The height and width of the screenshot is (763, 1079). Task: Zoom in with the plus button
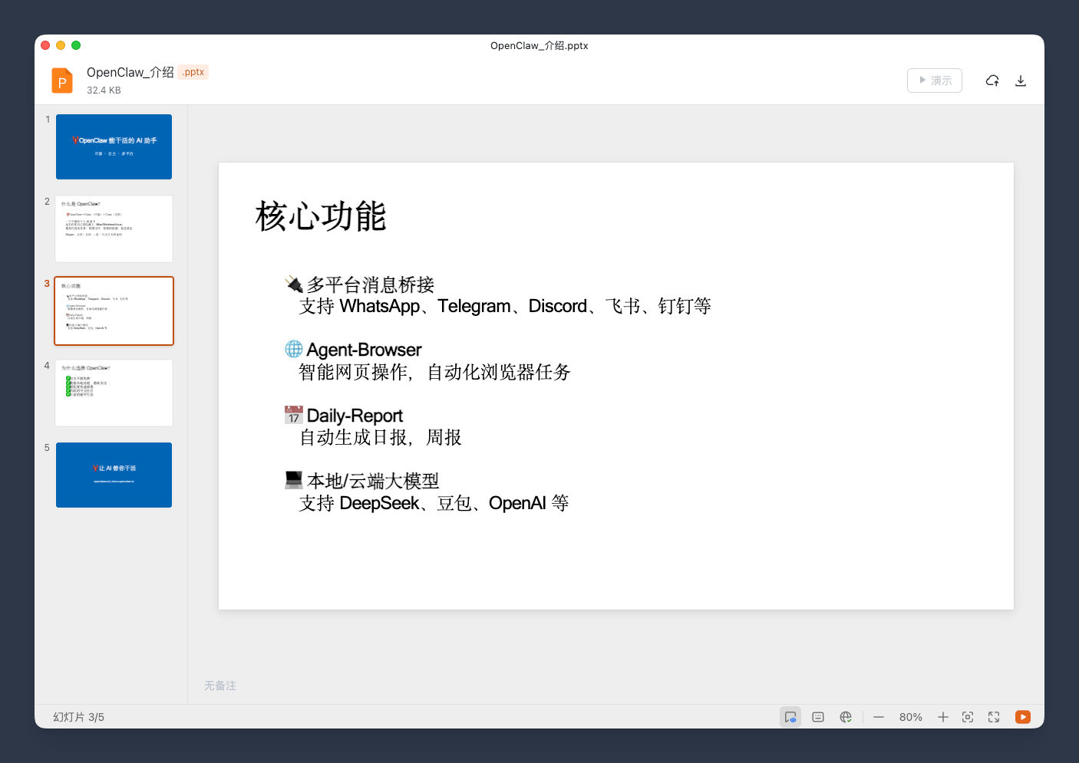coord(942,717)
